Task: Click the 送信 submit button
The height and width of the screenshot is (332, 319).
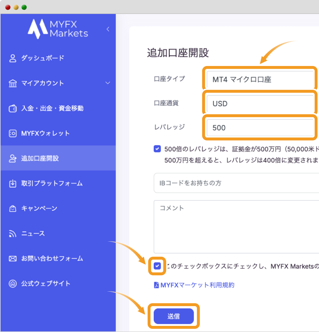Action: tap(174, 316)
